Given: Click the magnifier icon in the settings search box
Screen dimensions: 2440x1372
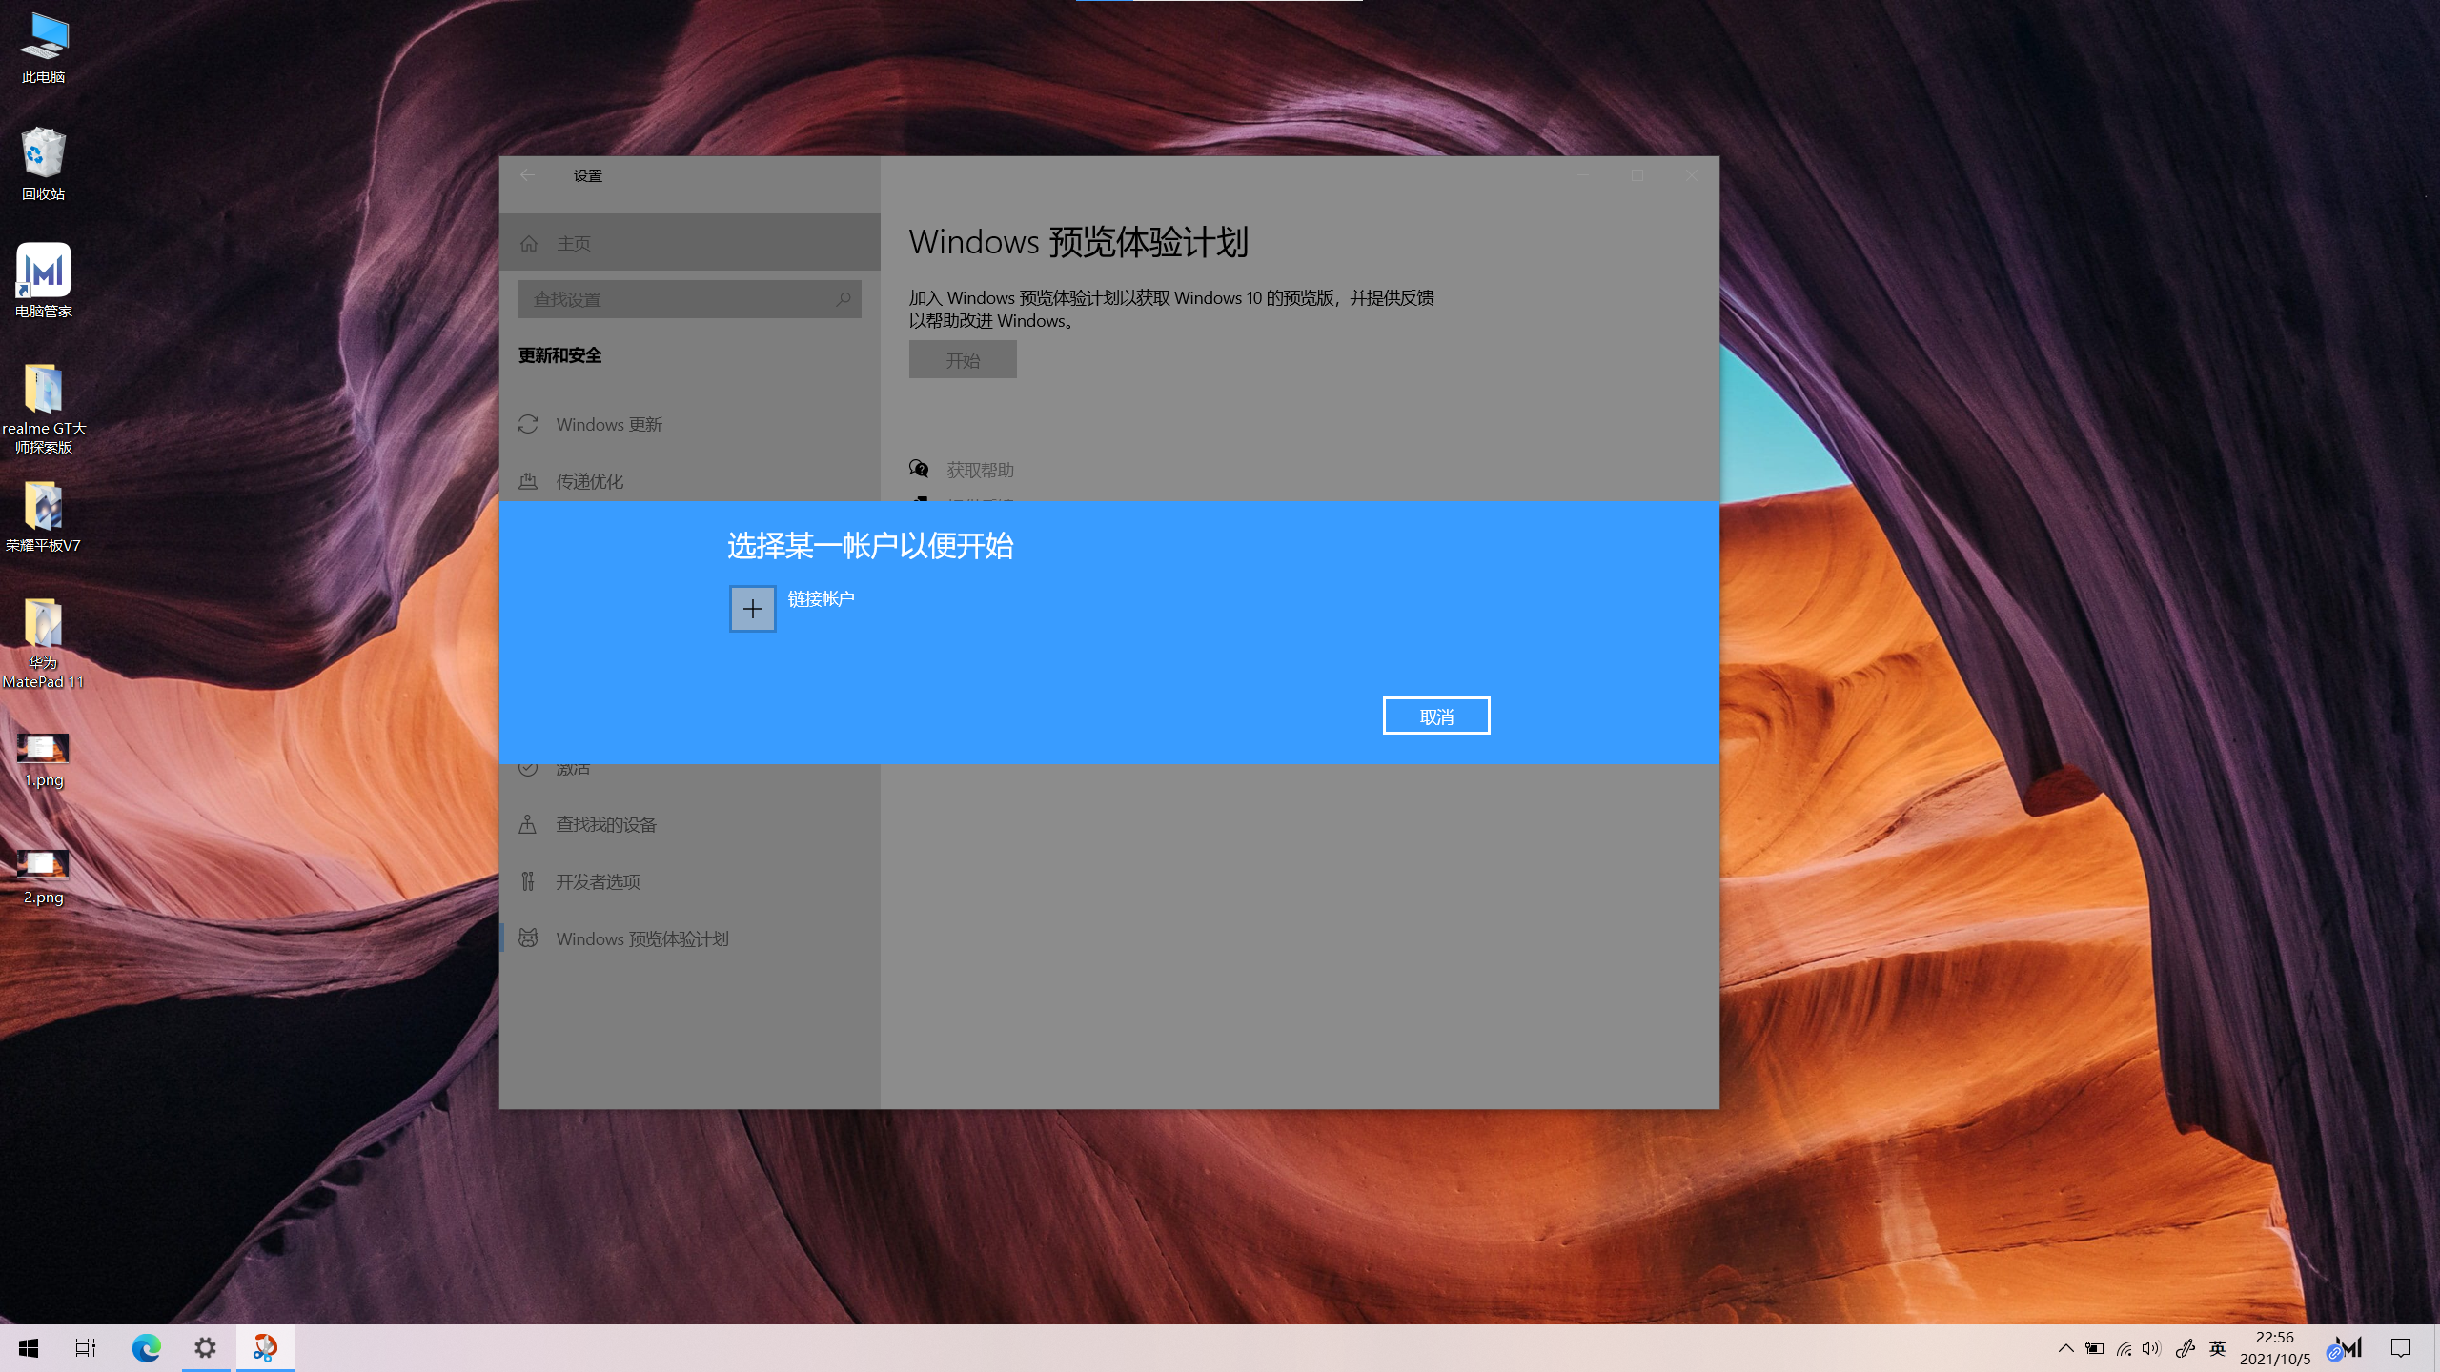Looking at the screenshot, I should (843, 299).
